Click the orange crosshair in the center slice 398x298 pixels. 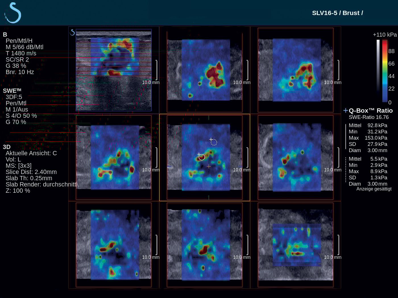[209, 167]
